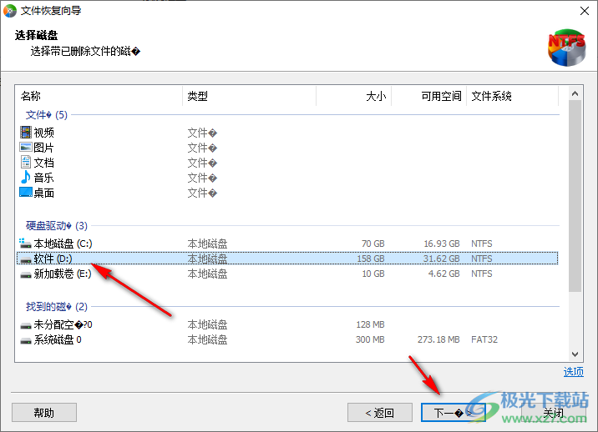This screenshot has height=432, width=598.
Task: Click the 10 GB size value
Action: point(373,274)
